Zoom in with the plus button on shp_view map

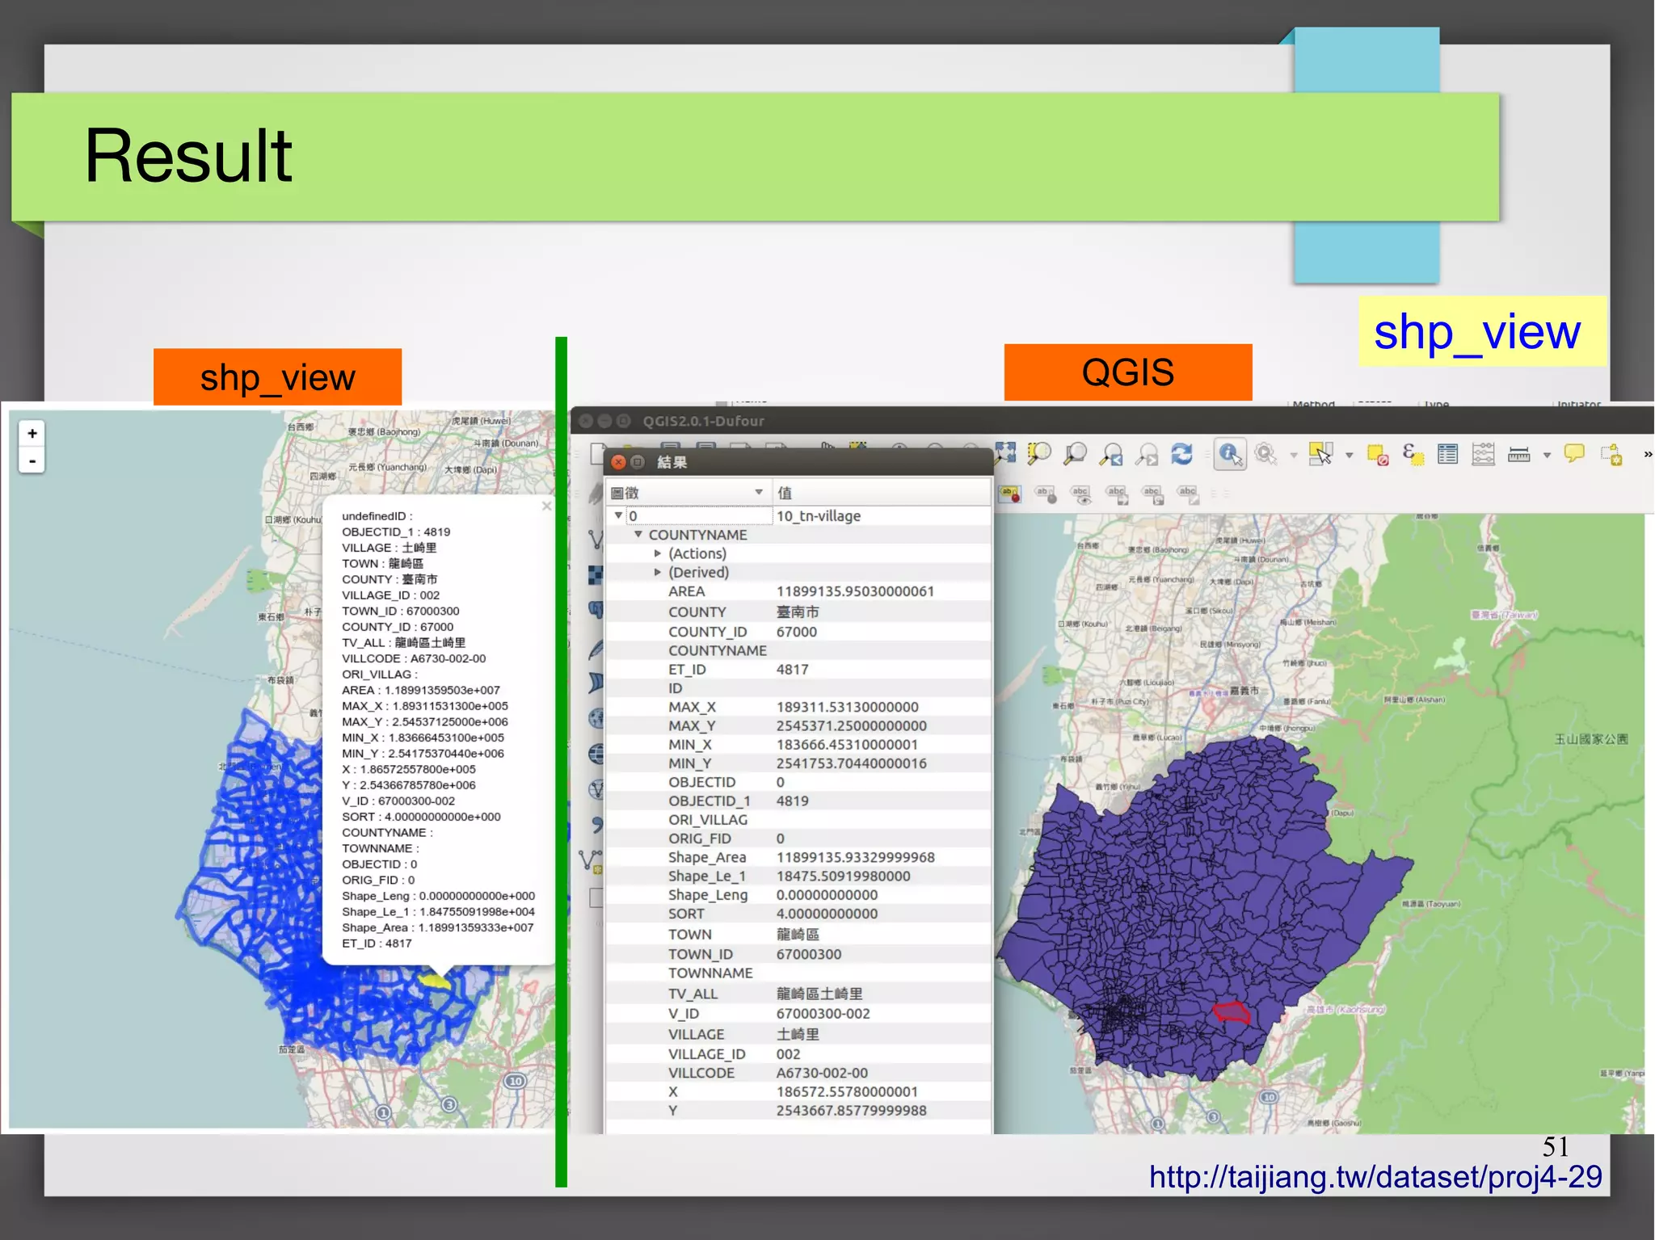pos(32,434)
